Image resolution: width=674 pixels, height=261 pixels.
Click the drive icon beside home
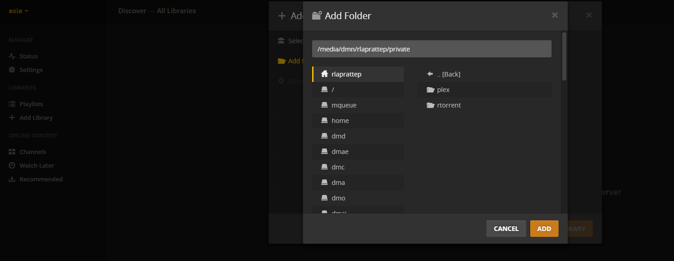[324, 120]
